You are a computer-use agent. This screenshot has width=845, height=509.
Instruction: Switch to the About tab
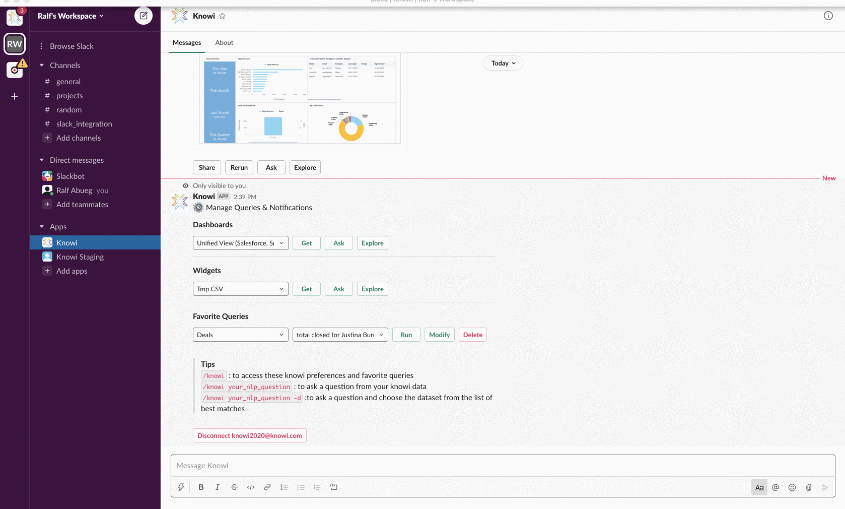click(x=224, y=43)
